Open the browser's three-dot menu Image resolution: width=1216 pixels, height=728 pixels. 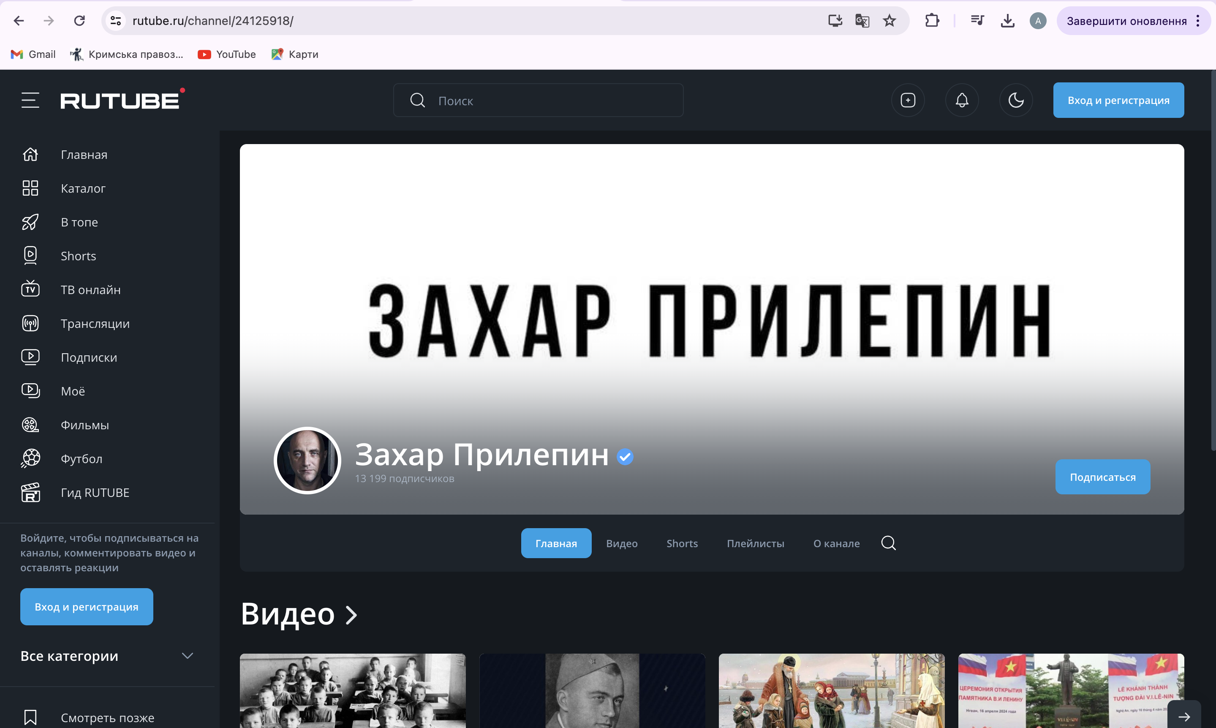tap(1197, 21)
